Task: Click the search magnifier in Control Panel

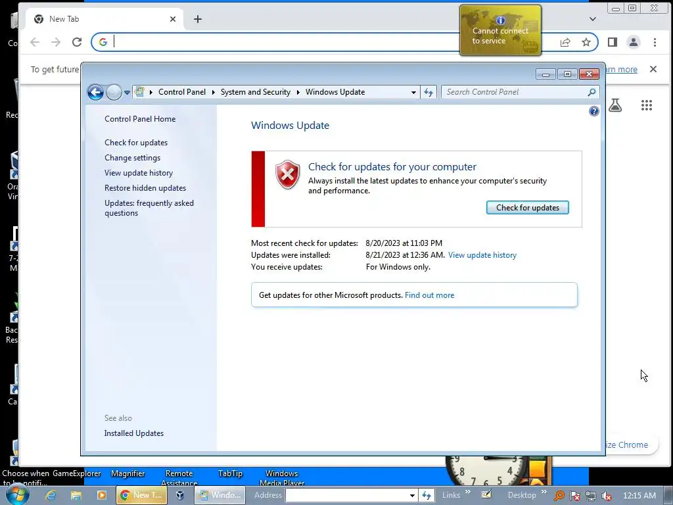Action: coord(592,92)
